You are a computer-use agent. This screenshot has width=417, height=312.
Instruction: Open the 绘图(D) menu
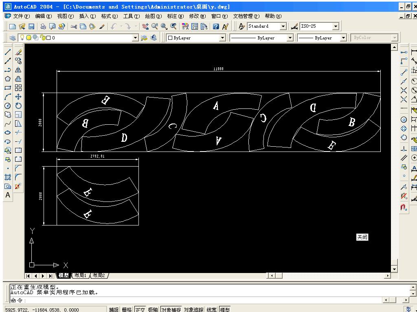click(x=154, y=16)
